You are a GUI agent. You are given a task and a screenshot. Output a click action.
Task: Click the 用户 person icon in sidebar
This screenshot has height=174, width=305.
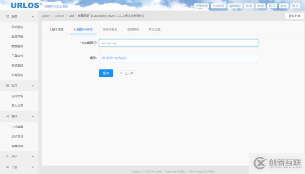[8, 156]
